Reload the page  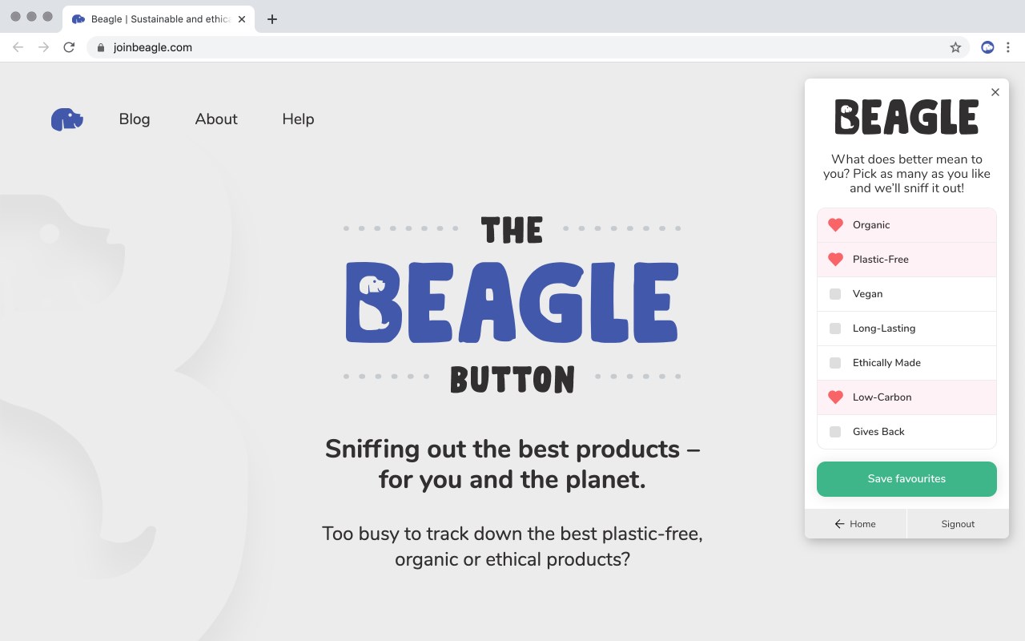(x=69, y=47)
